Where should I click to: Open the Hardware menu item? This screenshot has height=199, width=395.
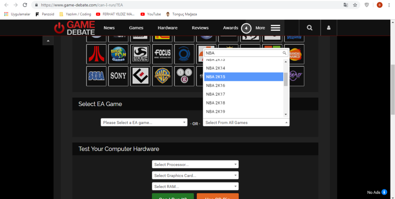click(168, 28)
